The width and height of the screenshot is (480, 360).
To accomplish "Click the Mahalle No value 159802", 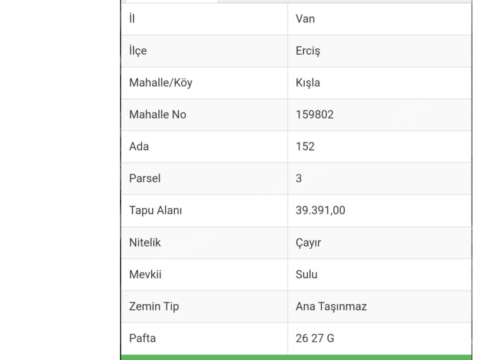I will pyautogui.click(x=315, y=115).
